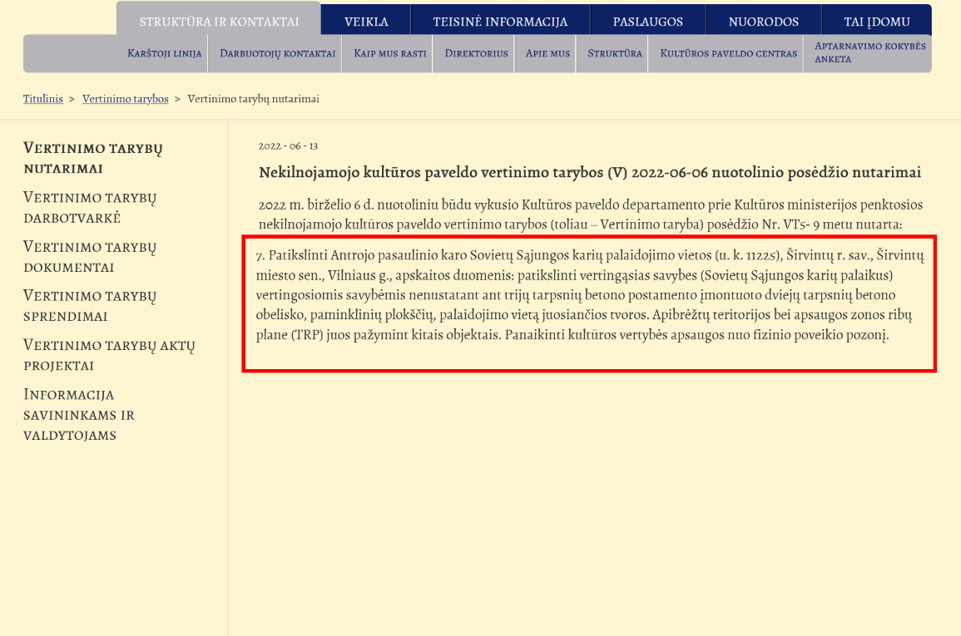Open Vertinimo tarybų nutarimai in sidebar
Viewport: 961px width, 636px height.
tap(92, 158)
